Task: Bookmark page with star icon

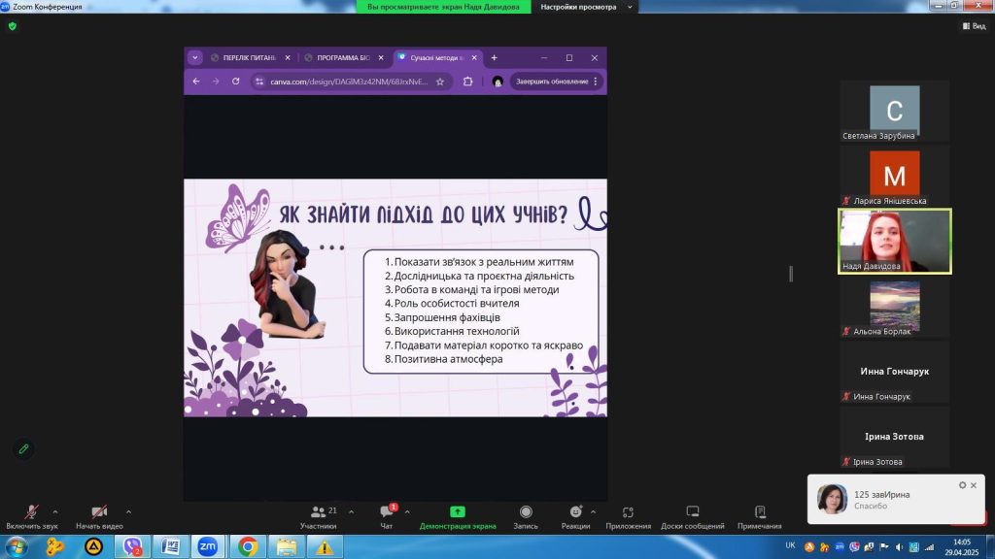Action: (x=440, y=82)
